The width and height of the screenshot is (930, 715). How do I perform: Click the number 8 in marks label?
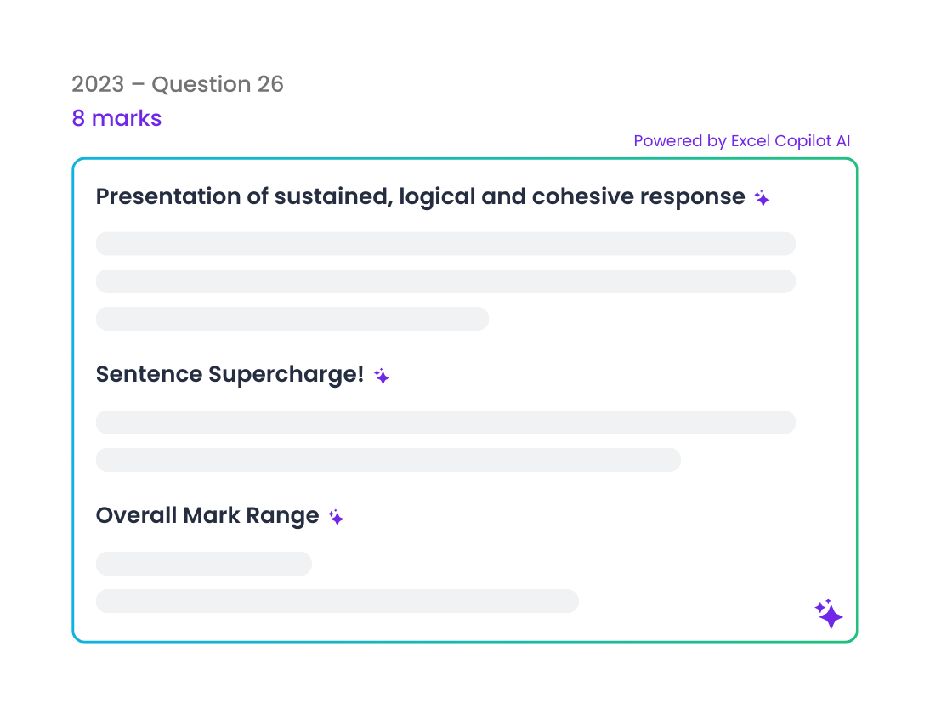[x=78, y=119]
